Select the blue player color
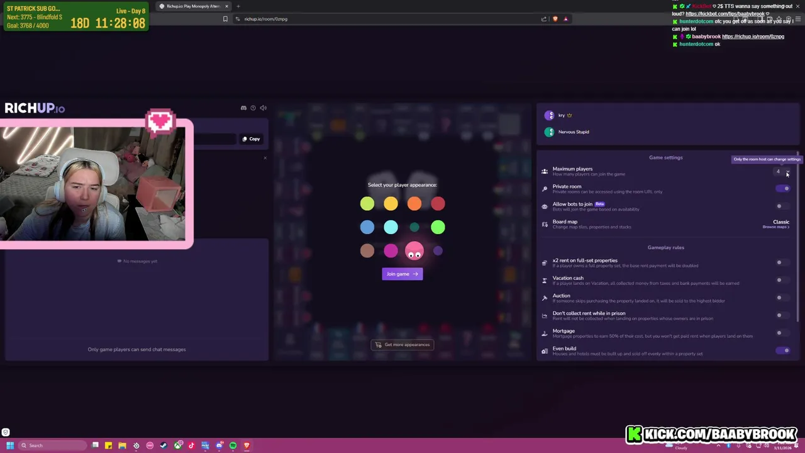 click(367, 227)
